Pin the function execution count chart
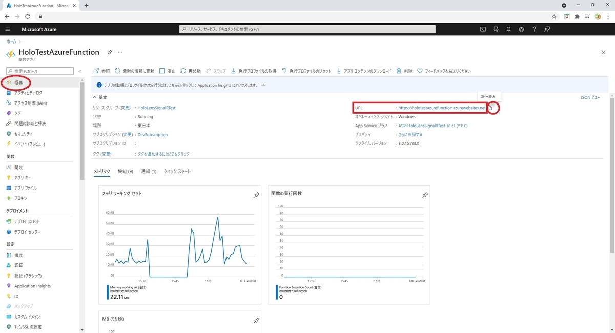This screenshot has height=333, width=615. point(425,195)
